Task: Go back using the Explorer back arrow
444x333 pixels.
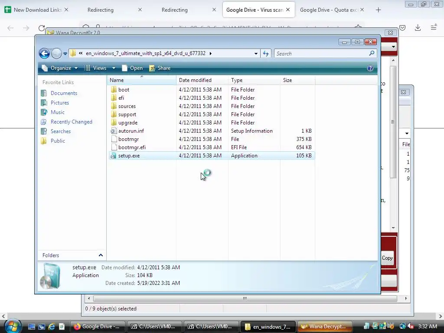Action: pyautogui.click(x=45, y=53)
